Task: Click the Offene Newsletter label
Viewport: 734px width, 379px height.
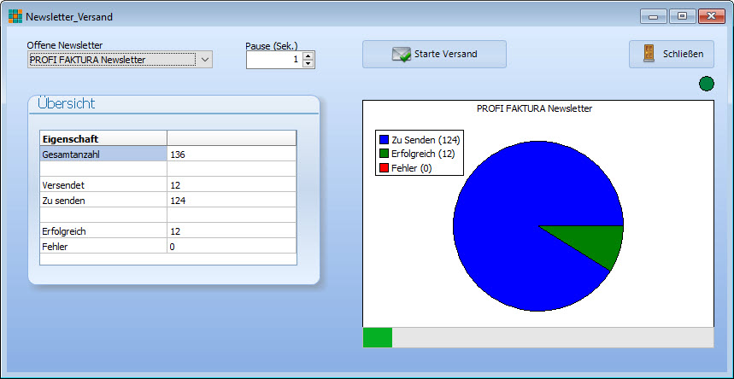Action: (65, 45)
